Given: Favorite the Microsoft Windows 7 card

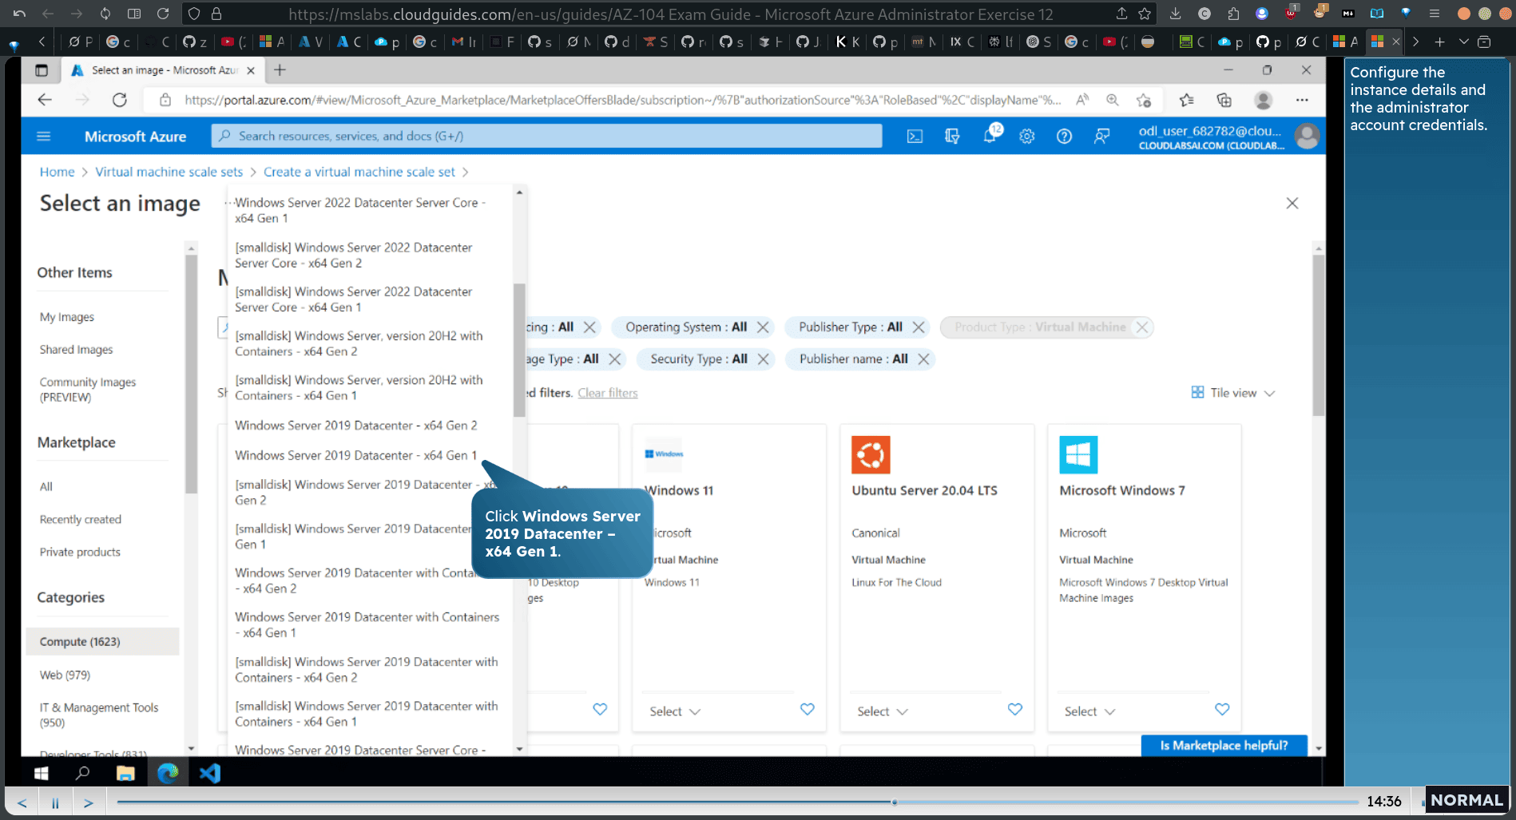Looking at the screenshot, I should tap(1222, 709).
